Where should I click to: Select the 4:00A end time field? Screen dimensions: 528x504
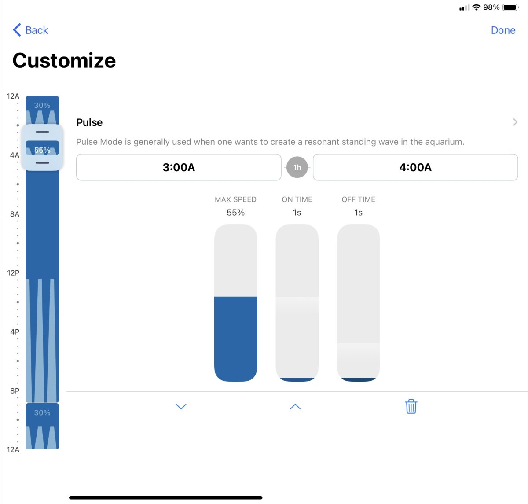[415, 167]
